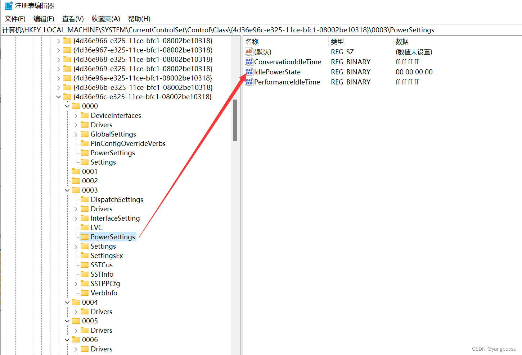Click the folder icon of key 0001

point(76,171)
